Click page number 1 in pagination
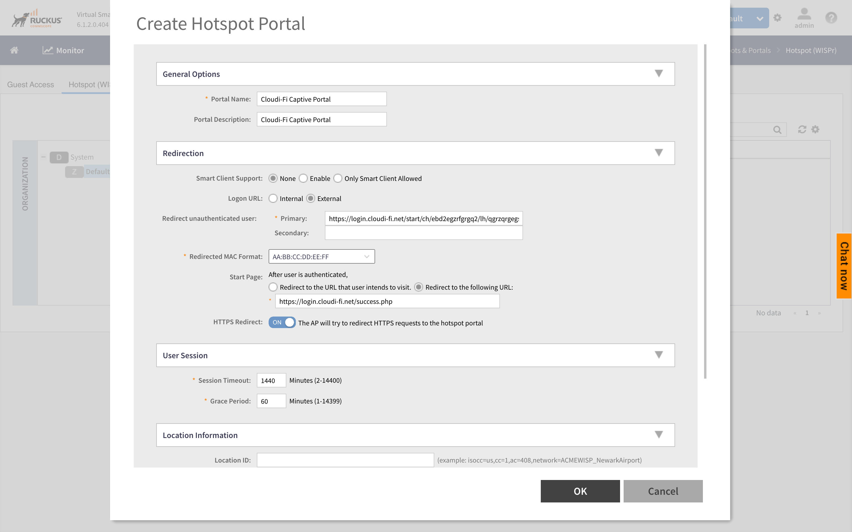The width and height of the screenshot is (852, 532). (807, 313)
